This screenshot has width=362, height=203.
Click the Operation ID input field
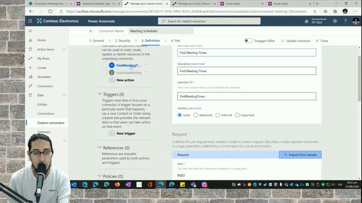(247, 96)
